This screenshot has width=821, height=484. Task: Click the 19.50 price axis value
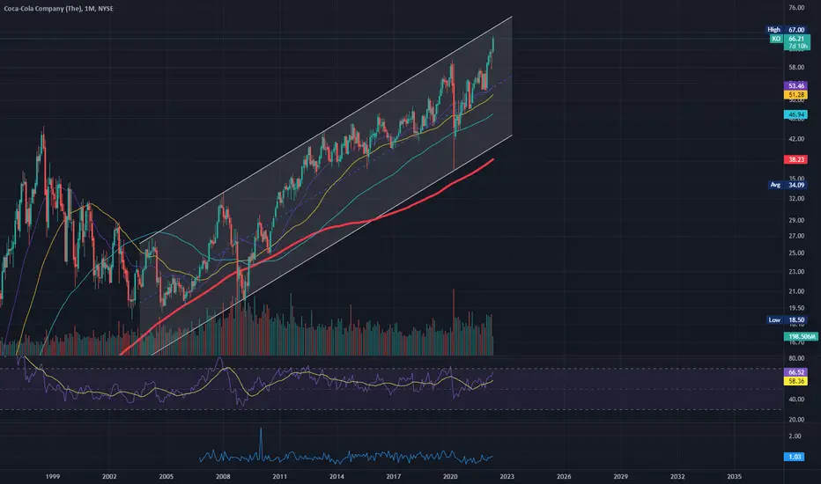(796, 308)
